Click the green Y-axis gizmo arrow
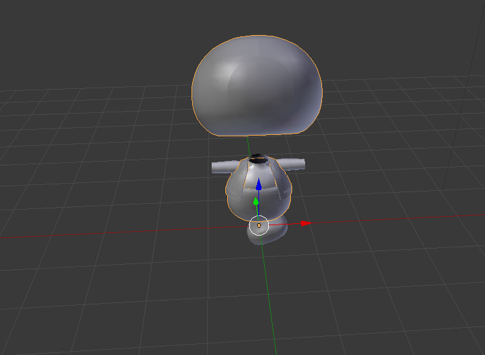 256,202
